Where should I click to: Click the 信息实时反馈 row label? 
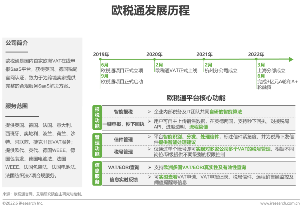[x=124, y=180]
